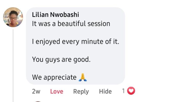The height and width of the screenshot is (102, 170).
Task: Hide Lilian Nwobashi's comment
Action: (105, 91)
